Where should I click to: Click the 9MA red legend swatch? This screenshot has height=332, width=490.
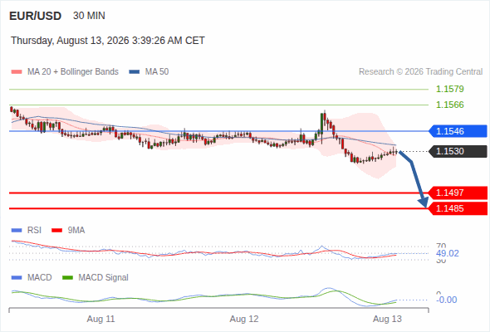point(56,231)
